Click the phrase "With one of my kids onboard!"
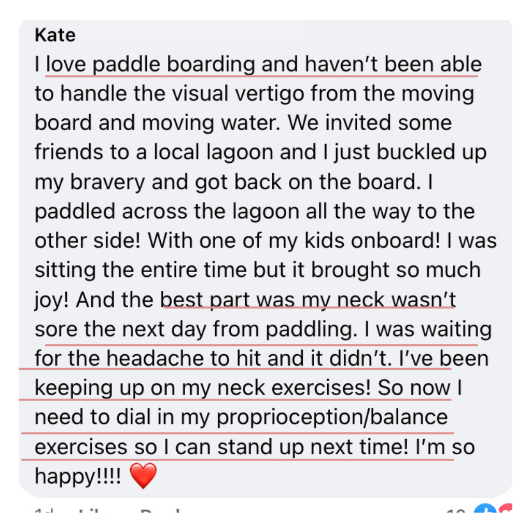531x531 pixels. coord(294,241)
